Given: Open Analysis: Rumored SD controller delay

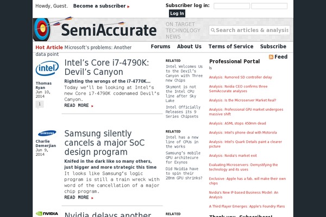Looking at the screenshot, I should (240, 77).
